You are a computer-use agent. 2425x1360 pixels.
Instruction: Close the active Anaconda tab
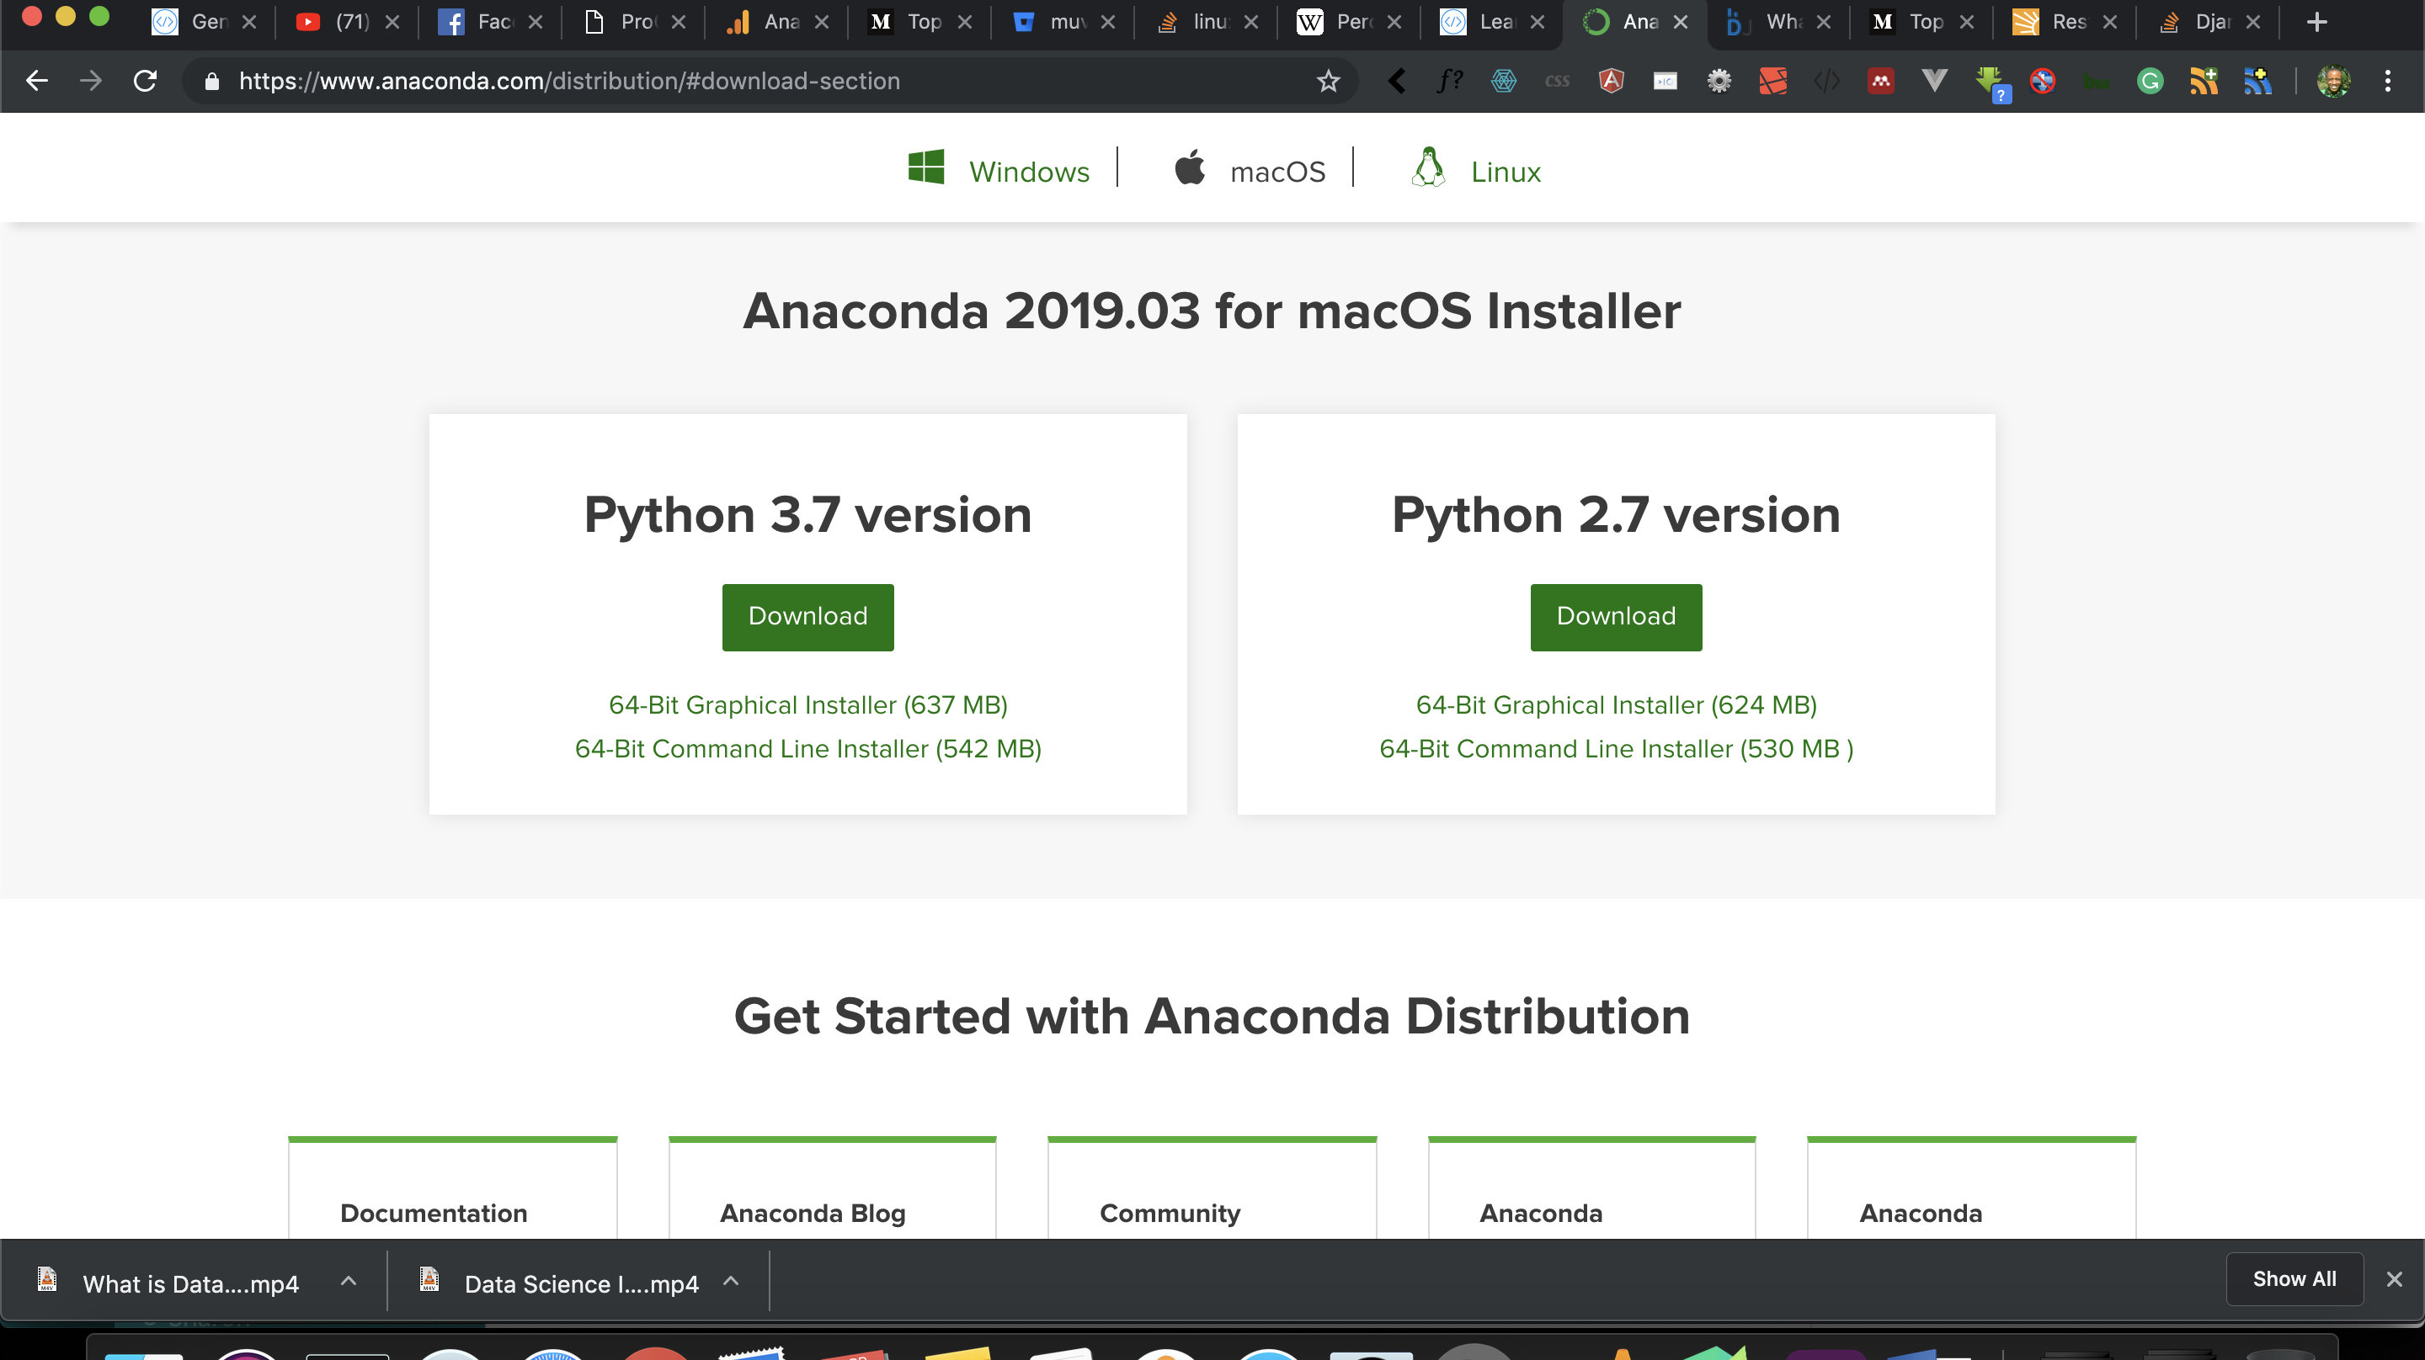[1681, 22]
